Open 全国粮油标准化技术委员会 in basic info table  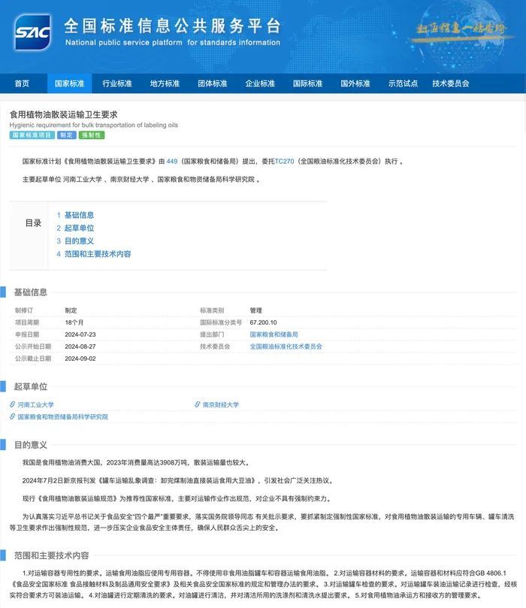tap(286, 346)
